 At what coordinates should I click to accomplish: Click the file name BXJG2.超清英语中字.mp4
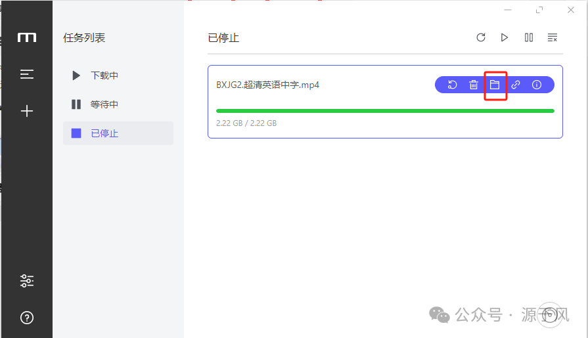click(267, 85)
